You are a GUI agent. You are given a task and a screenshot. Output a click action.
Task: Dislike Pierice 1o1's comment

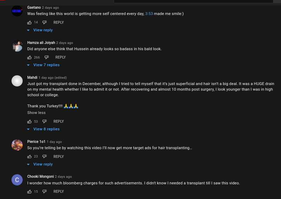click(44, 156)
